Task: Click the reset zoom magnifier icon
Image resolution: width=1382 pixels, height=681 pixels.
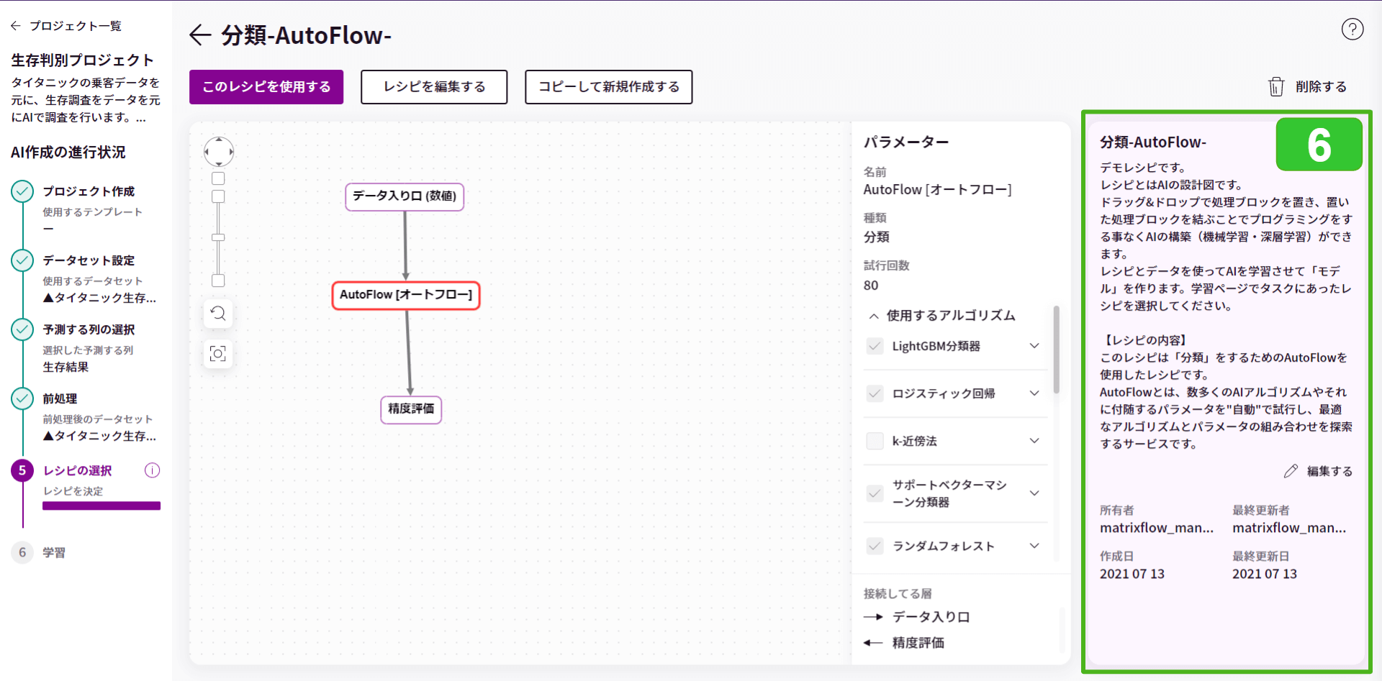Action: point(218,313)
